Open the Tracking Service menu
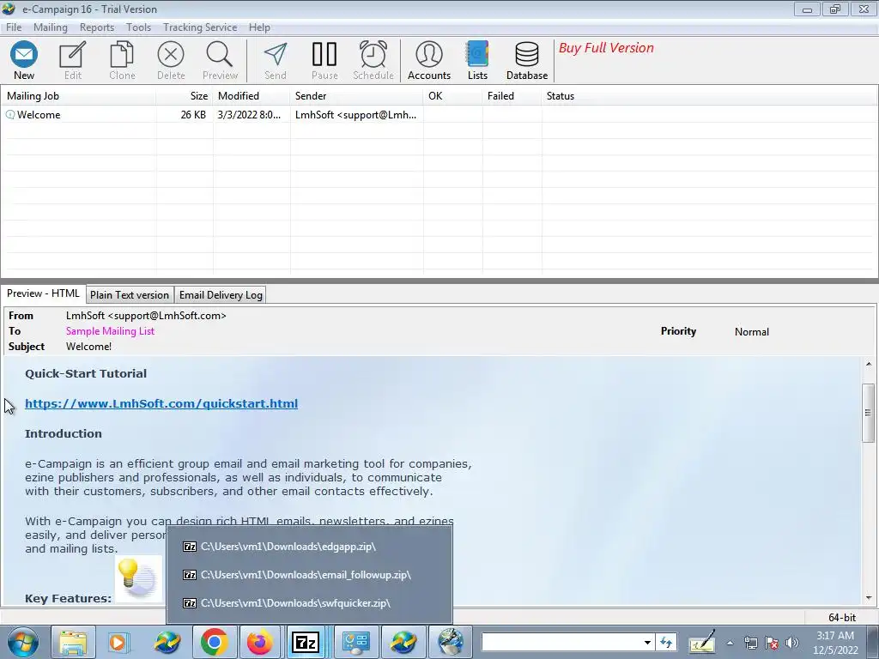Image resolution: width=879 pixels, height=659 pixels. [199, 27]
